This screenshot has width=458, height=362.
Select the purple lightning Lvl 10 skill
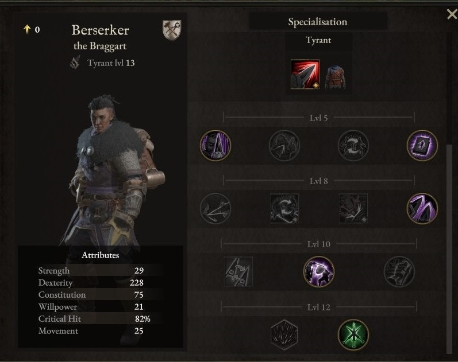pyautogui.click(x=319, y=271)
